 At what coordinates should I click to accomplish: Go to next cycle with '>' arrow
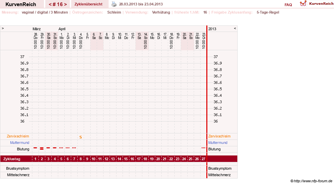(65, 4)
